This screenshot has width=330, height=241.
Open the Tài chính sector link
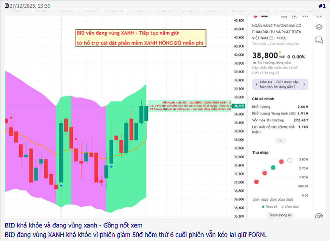259,44
